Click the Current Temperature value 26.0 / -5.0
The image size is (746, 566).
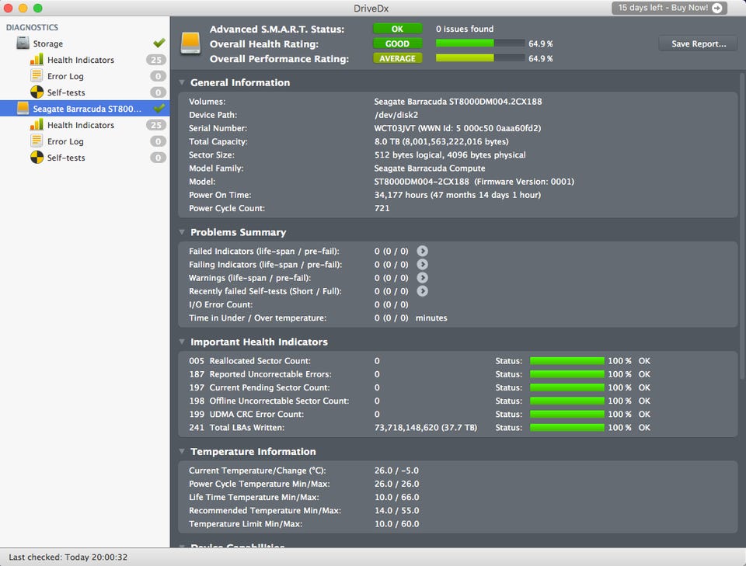tap(396, 471)
